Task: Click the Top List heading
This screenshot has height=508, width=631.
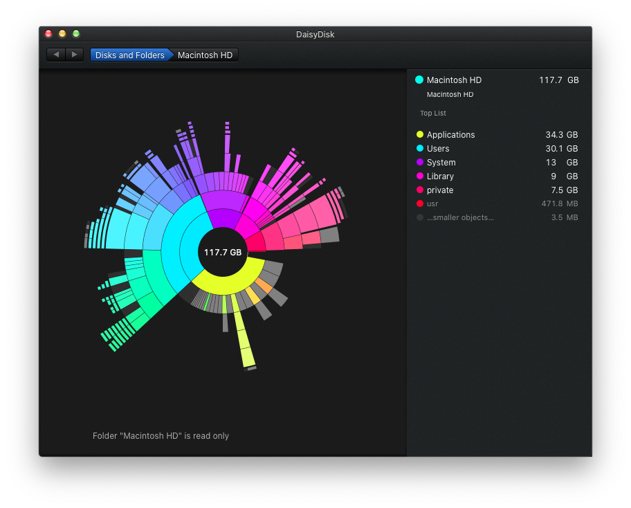Action: pos(433,113)
